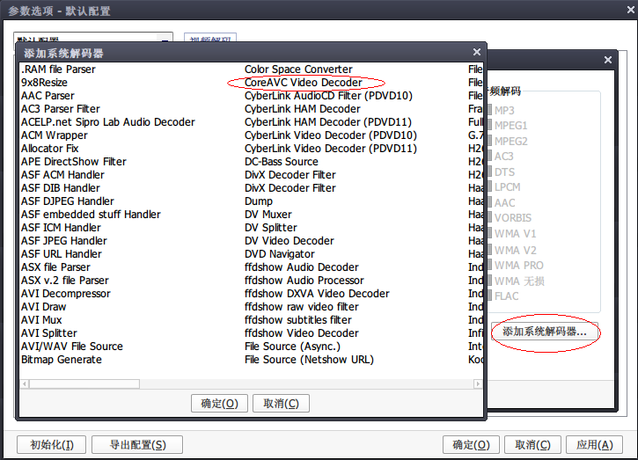638x460 pixels.
Task: Select ASF URL Handler
Action: [62, 254]
